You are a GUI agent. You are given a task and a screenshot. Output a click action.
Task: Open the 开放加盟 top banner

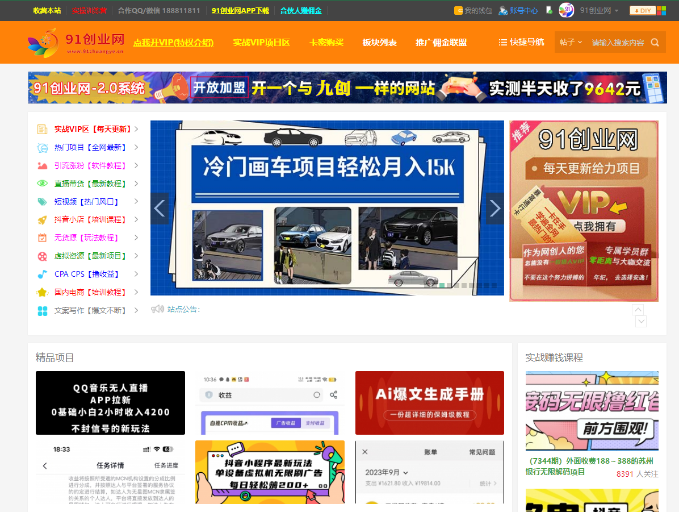pyautogui.click(x=347, y=88)
